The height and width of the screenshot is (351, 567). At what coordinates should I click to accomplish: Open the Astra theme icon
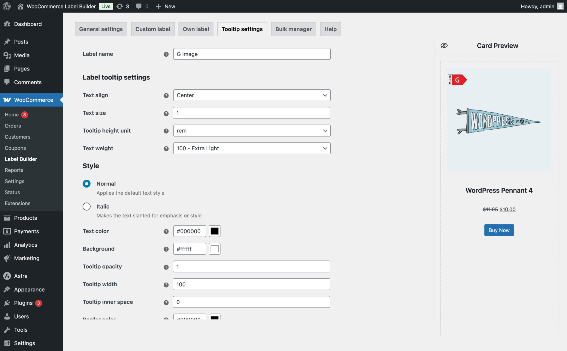(x=7, y=276)
